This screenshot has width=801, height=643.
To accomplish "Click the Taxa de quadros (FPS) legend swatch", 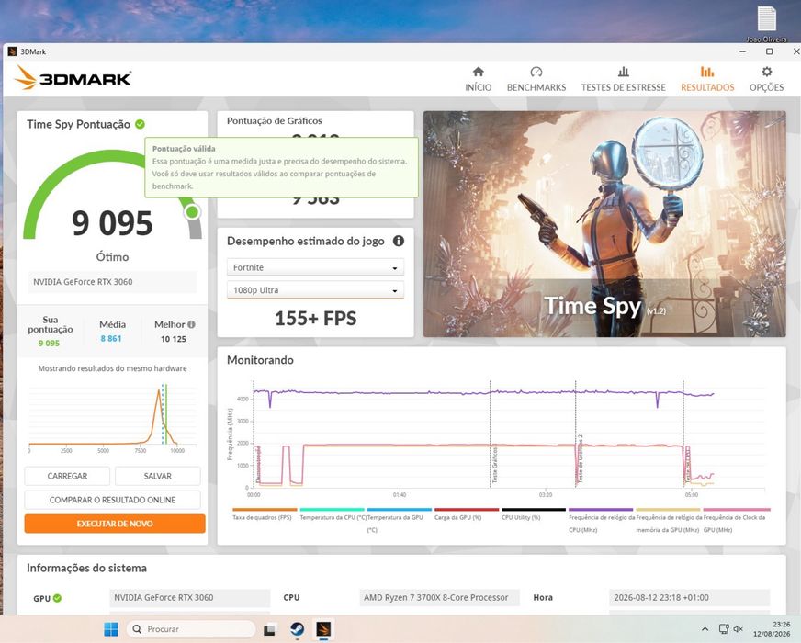I will coord(265,510).
